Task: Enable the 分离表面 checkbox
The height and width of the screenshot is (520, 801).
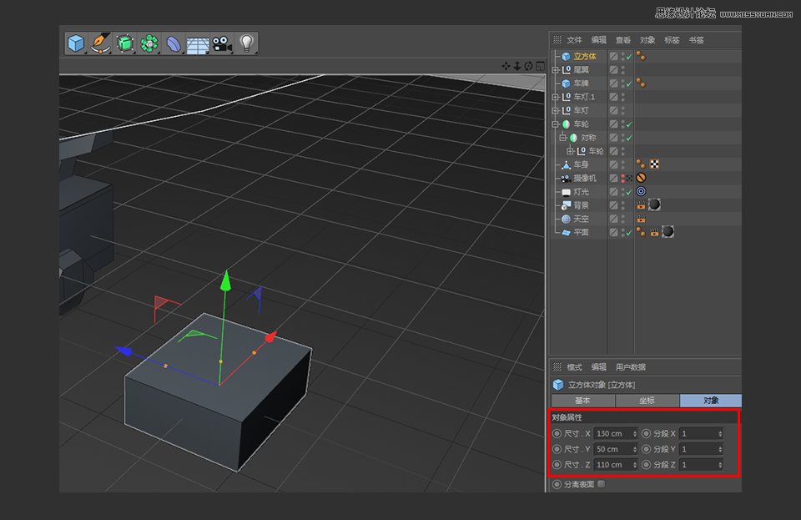Action: [x=599, y=483]
